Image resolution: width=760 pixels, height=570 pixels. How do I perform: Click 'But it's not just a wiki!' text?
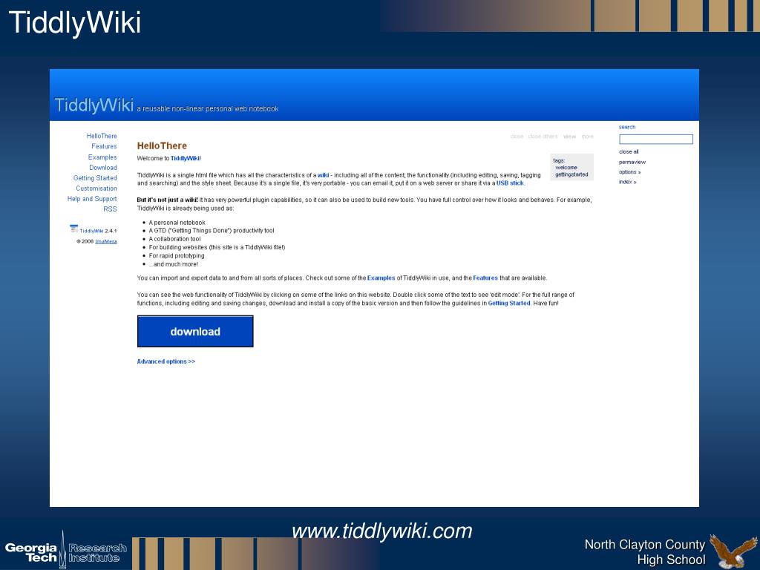pos(167,200)
